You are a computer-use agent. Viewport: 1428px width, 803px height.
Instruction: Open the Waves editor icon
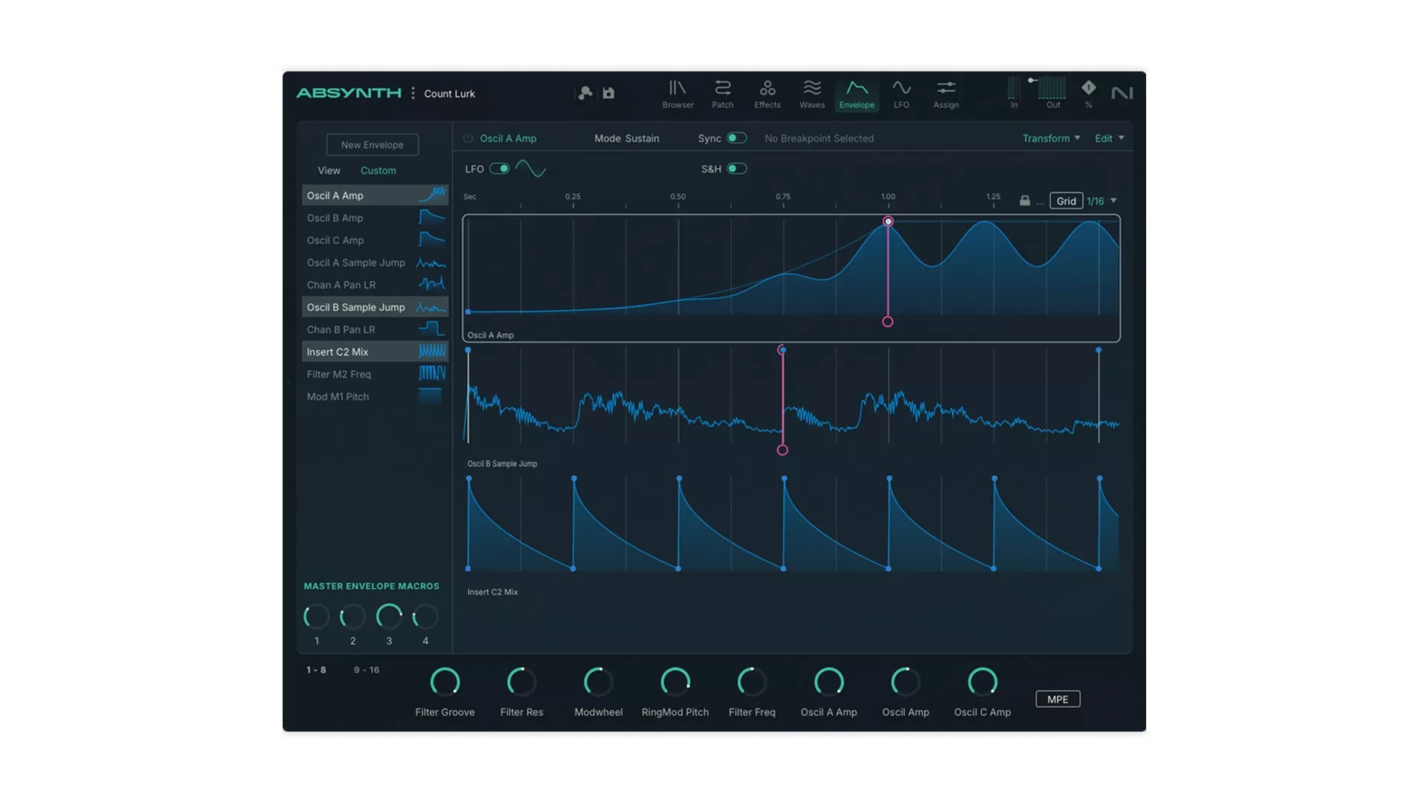pos(811,94)
